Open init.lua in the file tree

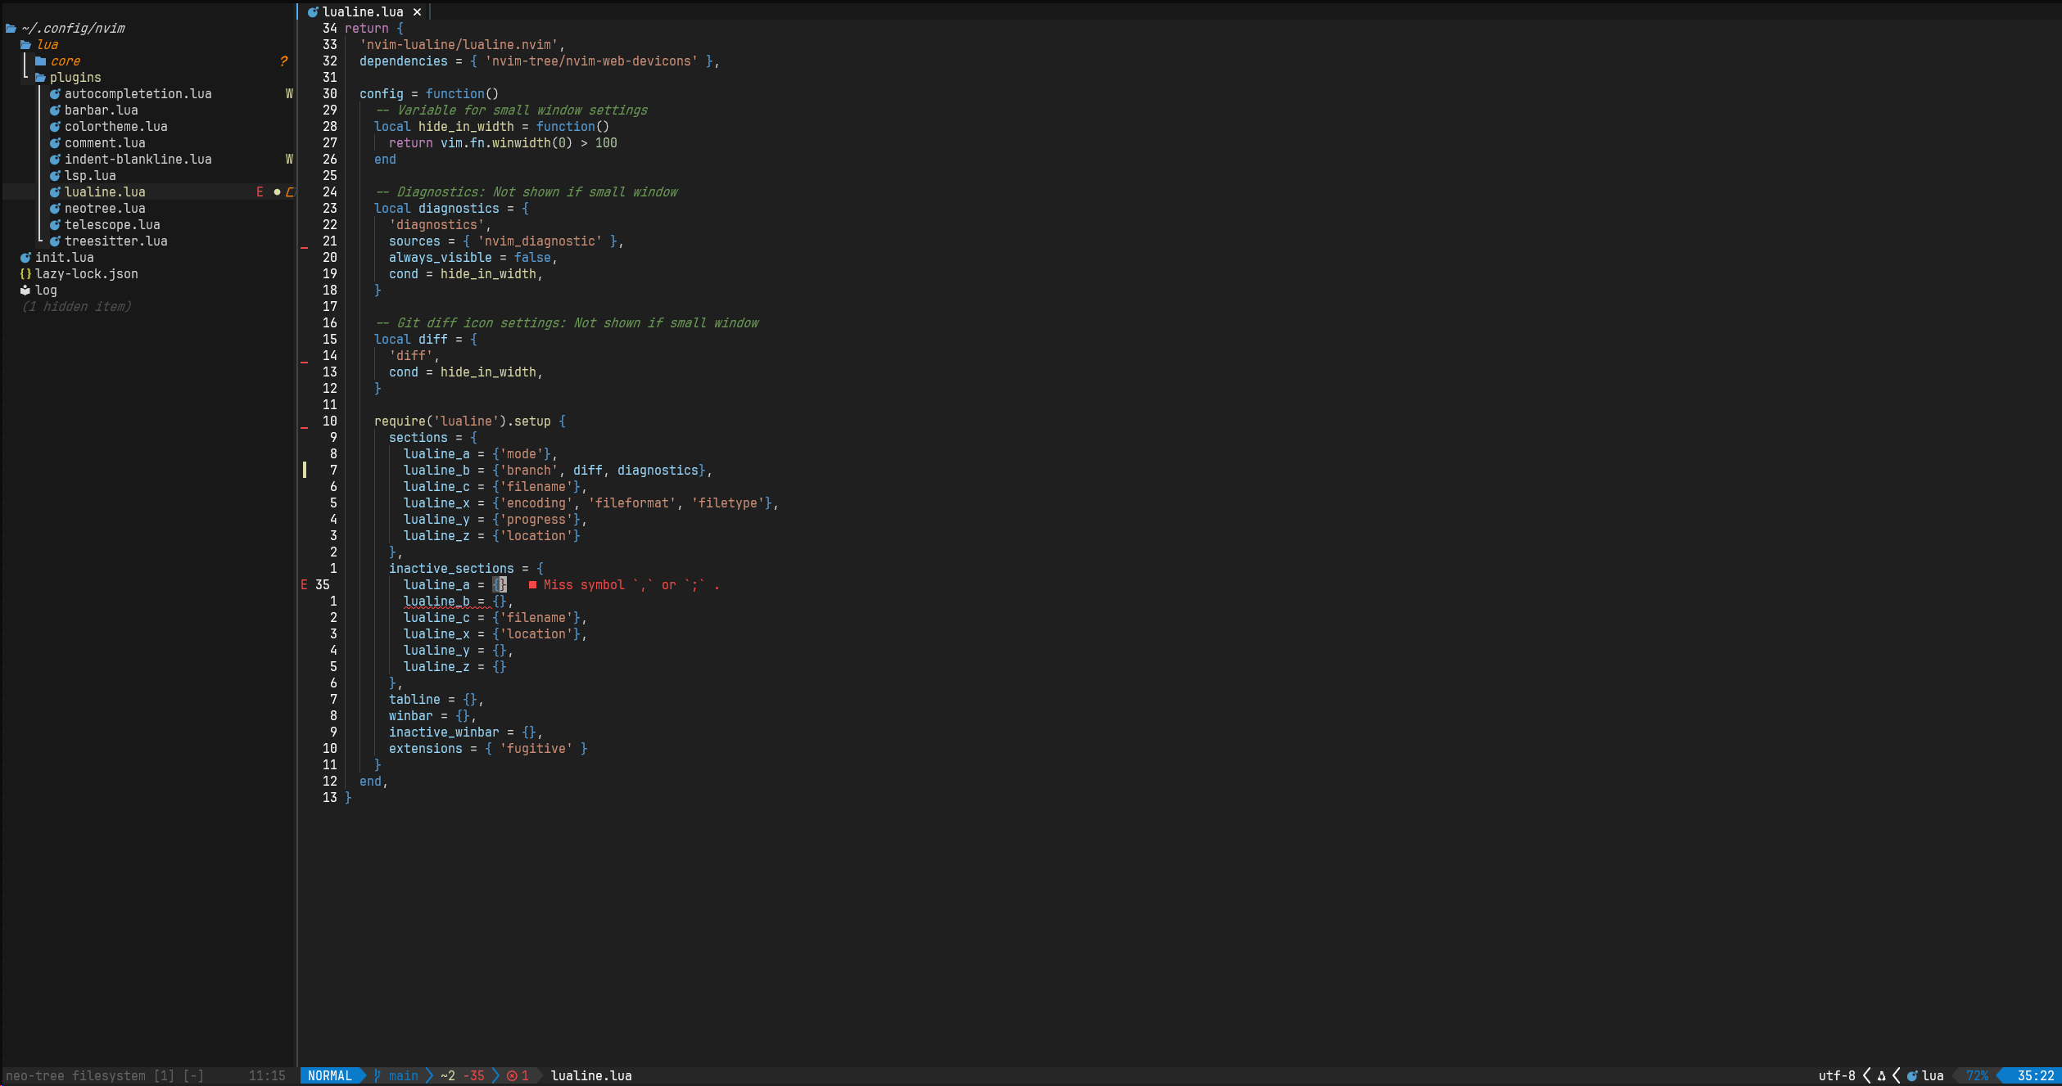[64, 257]
